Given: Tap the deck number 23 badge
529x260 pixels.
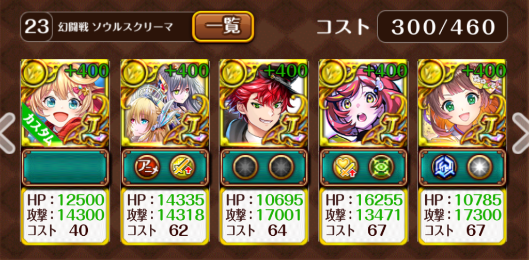Looking at the screenshot, I should coord(37,27).
